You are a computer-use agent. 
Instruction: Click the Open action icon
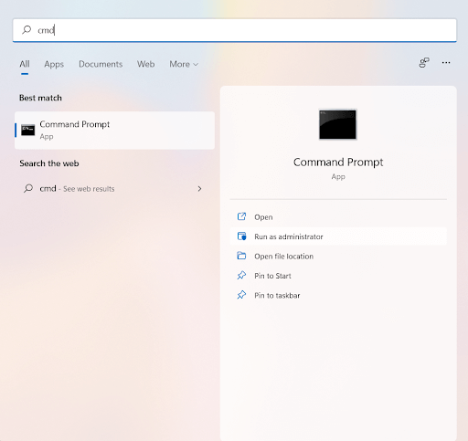pyautogui.click(x=241, y=216)
